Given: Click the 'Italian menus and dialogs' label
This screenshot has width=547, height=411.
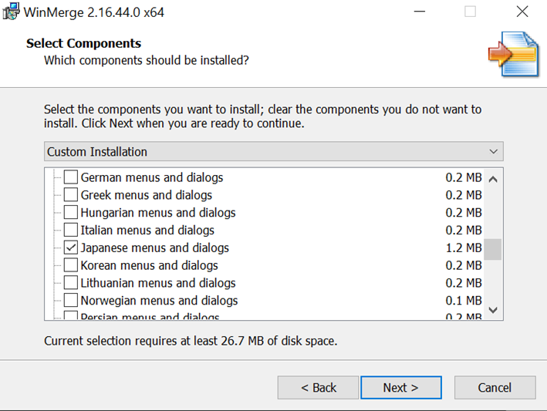Looking at the screenshot, I should coord(147,230).
